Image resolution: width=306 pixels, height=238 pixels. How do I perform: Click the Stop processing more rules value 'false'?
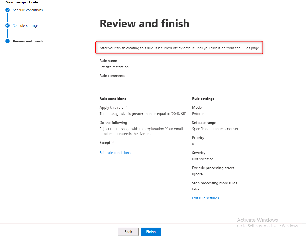tap(196, 189)
